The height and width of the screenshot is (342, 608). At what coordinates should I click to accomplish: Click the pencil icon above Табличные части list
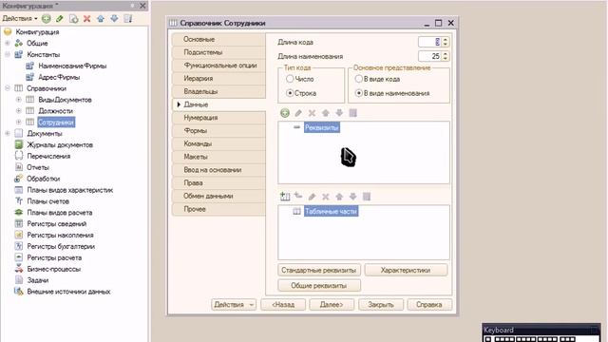pos(312,197)
